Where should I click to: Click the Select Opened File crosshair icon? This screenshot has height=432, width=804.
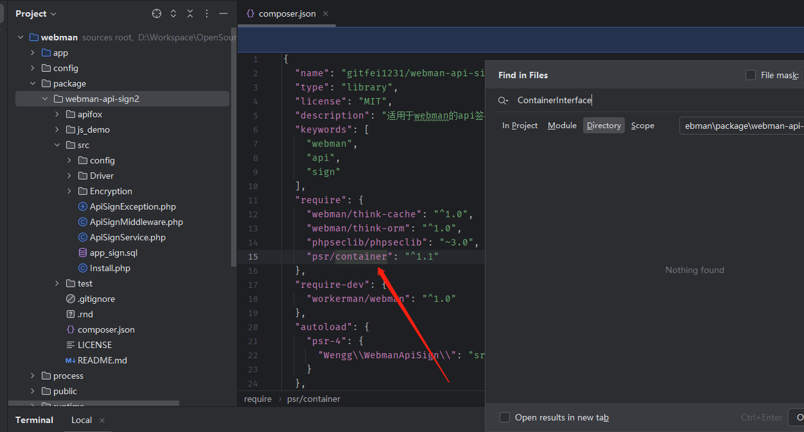tap(157, 13)
